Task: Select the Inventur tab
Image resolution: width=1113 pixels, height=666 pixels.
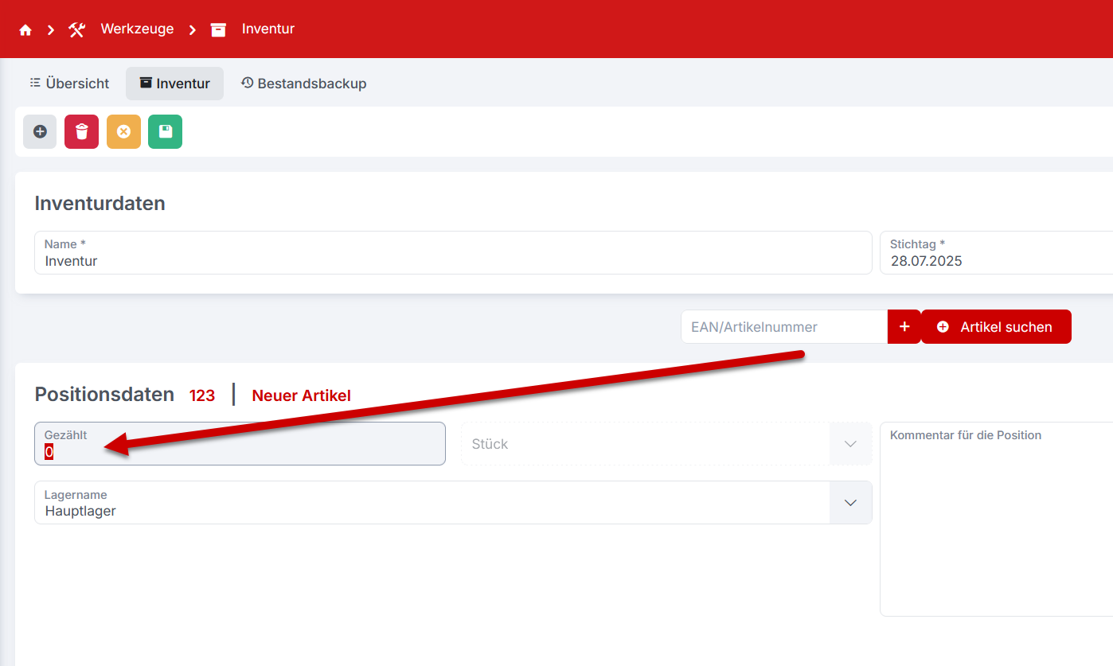Action: 174,84
